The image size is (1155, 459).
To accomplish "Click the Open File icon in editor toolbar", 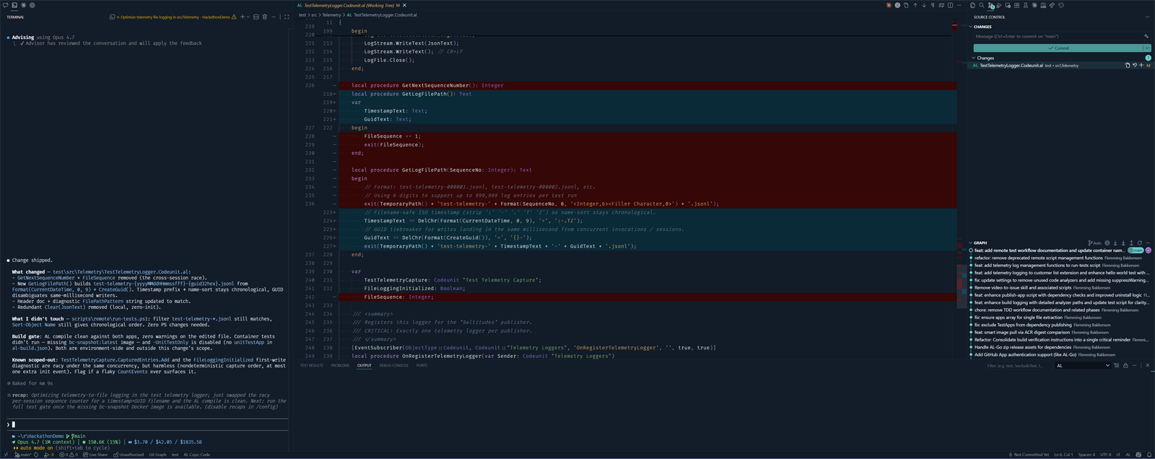I will click(x=906, y=5).
